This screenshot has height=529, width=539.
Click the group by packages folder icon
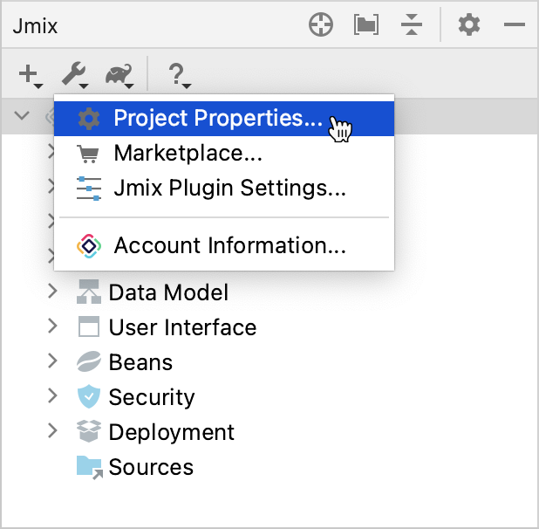tap(366, 24)
